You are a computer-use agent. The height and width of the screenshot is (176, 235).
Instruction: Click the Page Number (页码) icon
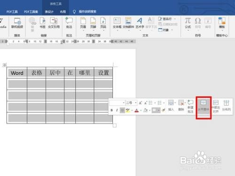[103, 23]
